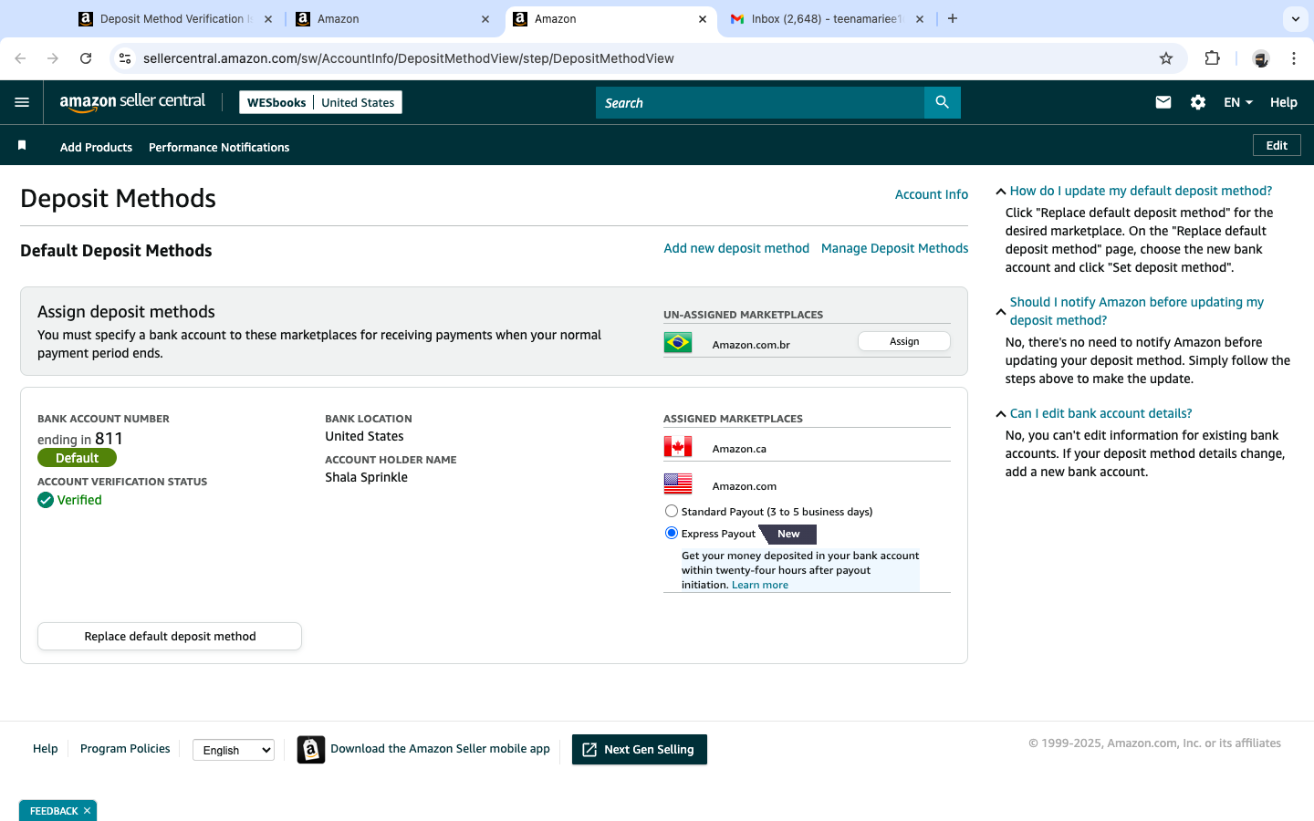Click the Amazon Seller Central logo

point(132,102)
